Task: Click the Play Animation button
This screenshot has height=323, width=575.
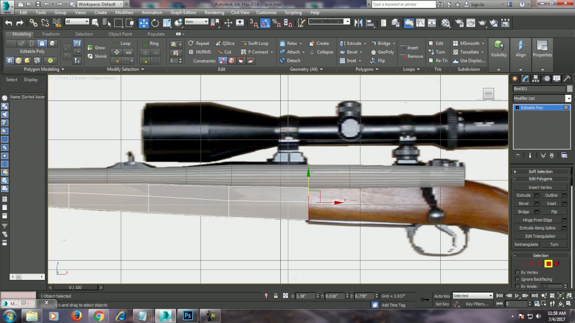Action: click(x=517, y=296)
